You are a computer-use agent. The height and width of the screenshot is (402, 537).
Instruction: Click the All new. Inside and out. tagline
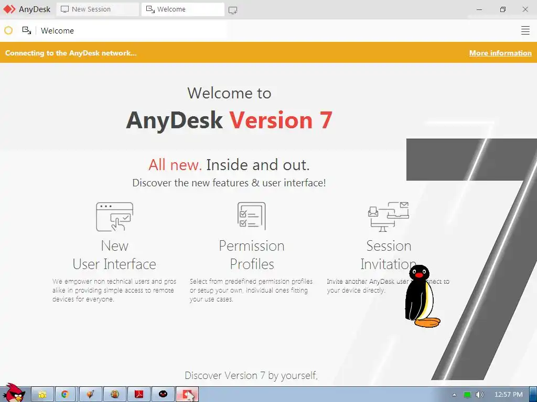click(229, 165)
